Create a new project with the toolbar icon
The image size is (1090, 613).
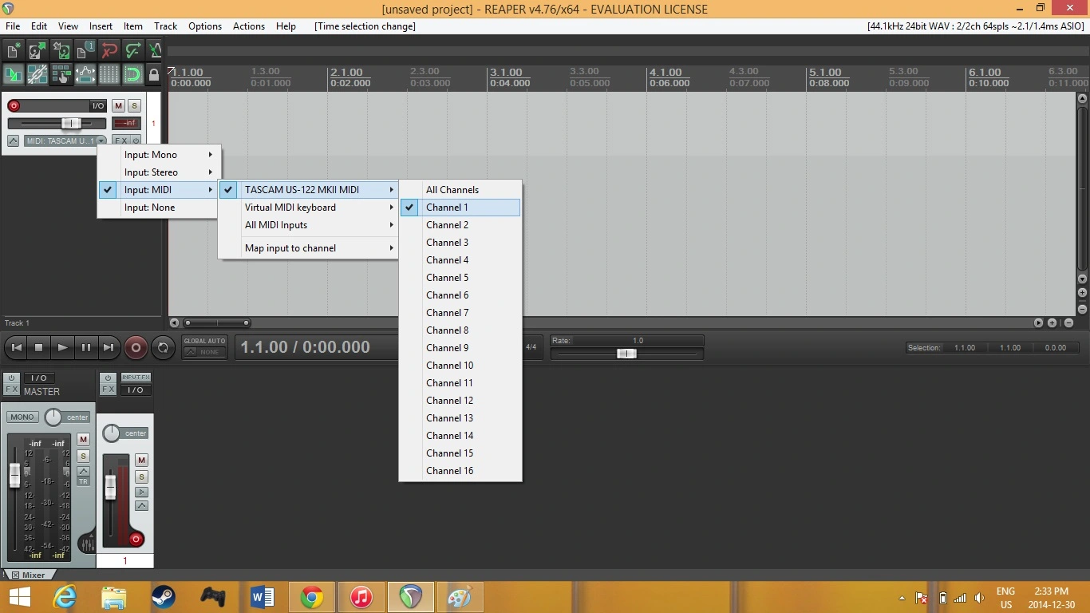(x=14, y=50)
